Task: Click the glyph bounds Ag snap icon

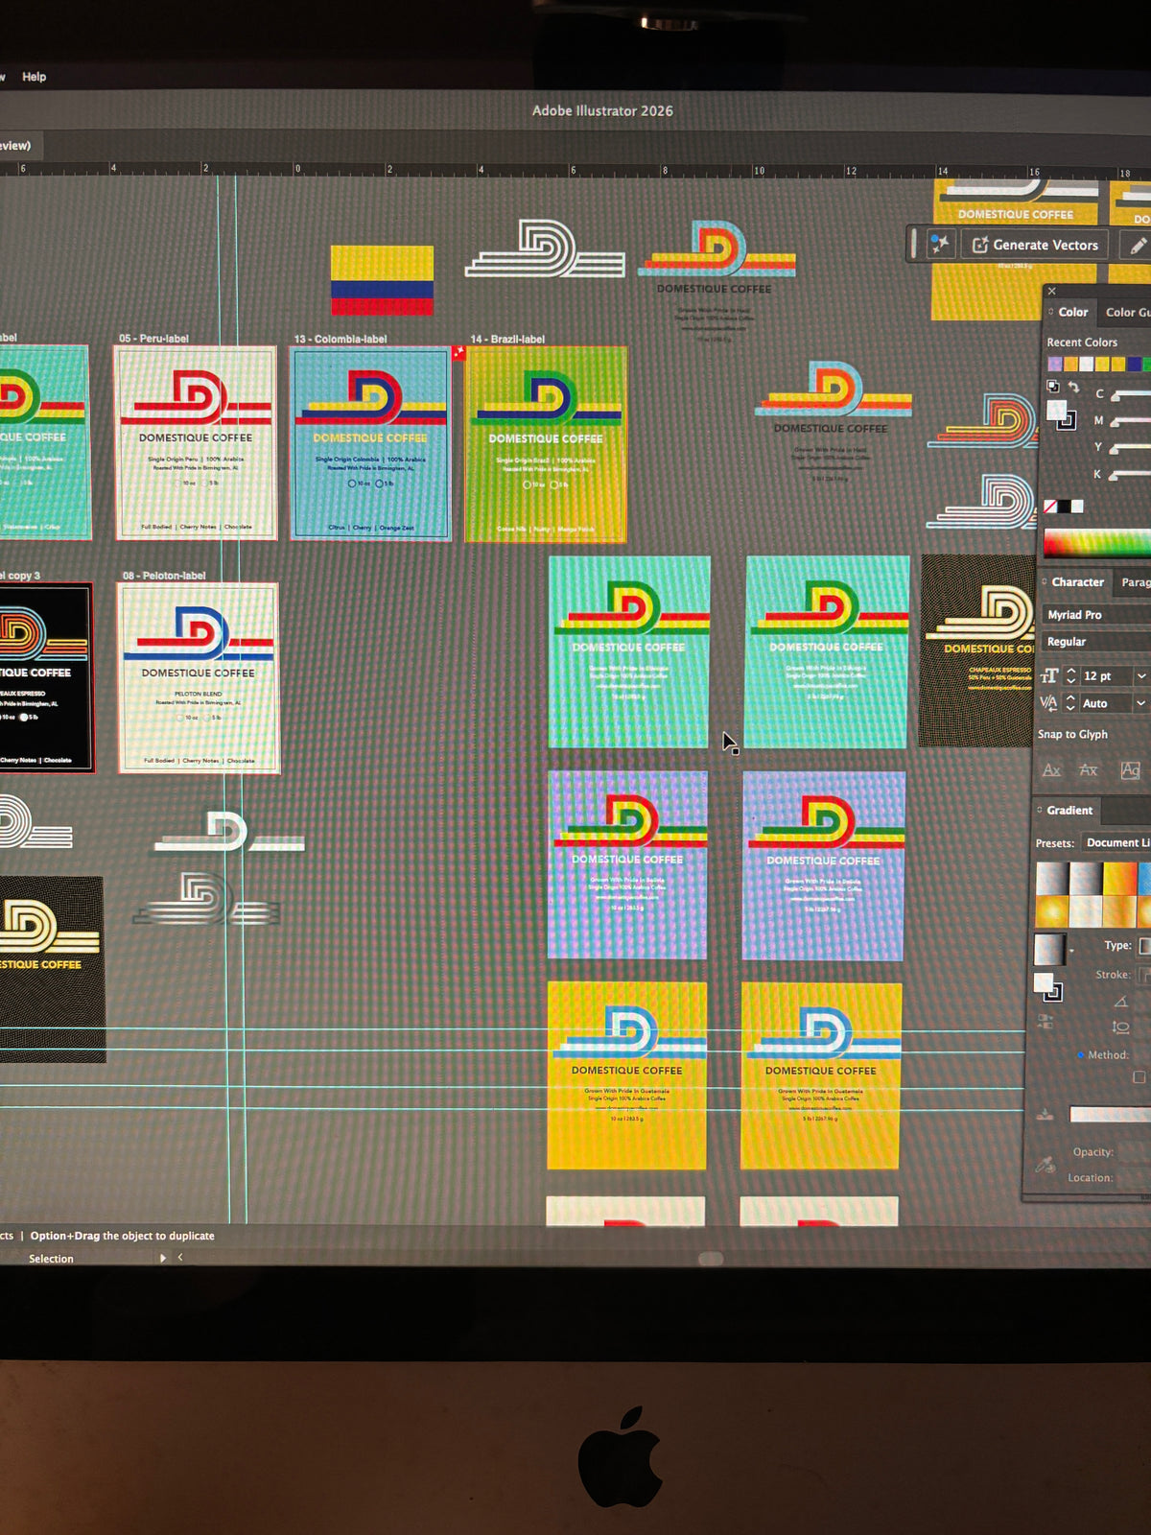Action: (x=1130, y=770)
